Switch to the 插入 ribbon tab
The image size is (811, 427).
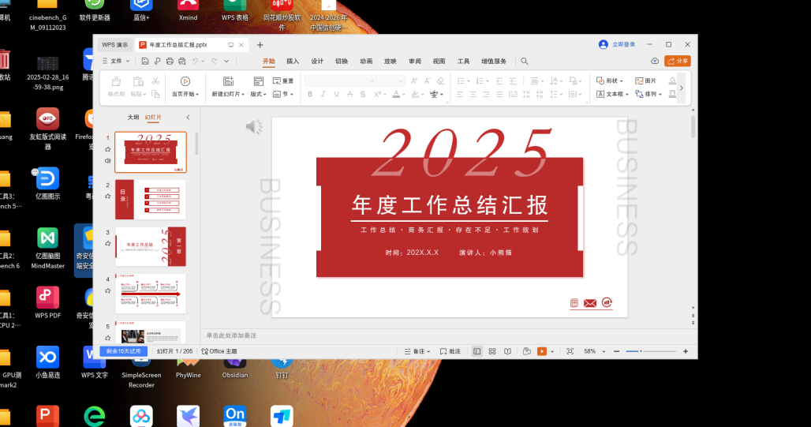tap(293, 61)
